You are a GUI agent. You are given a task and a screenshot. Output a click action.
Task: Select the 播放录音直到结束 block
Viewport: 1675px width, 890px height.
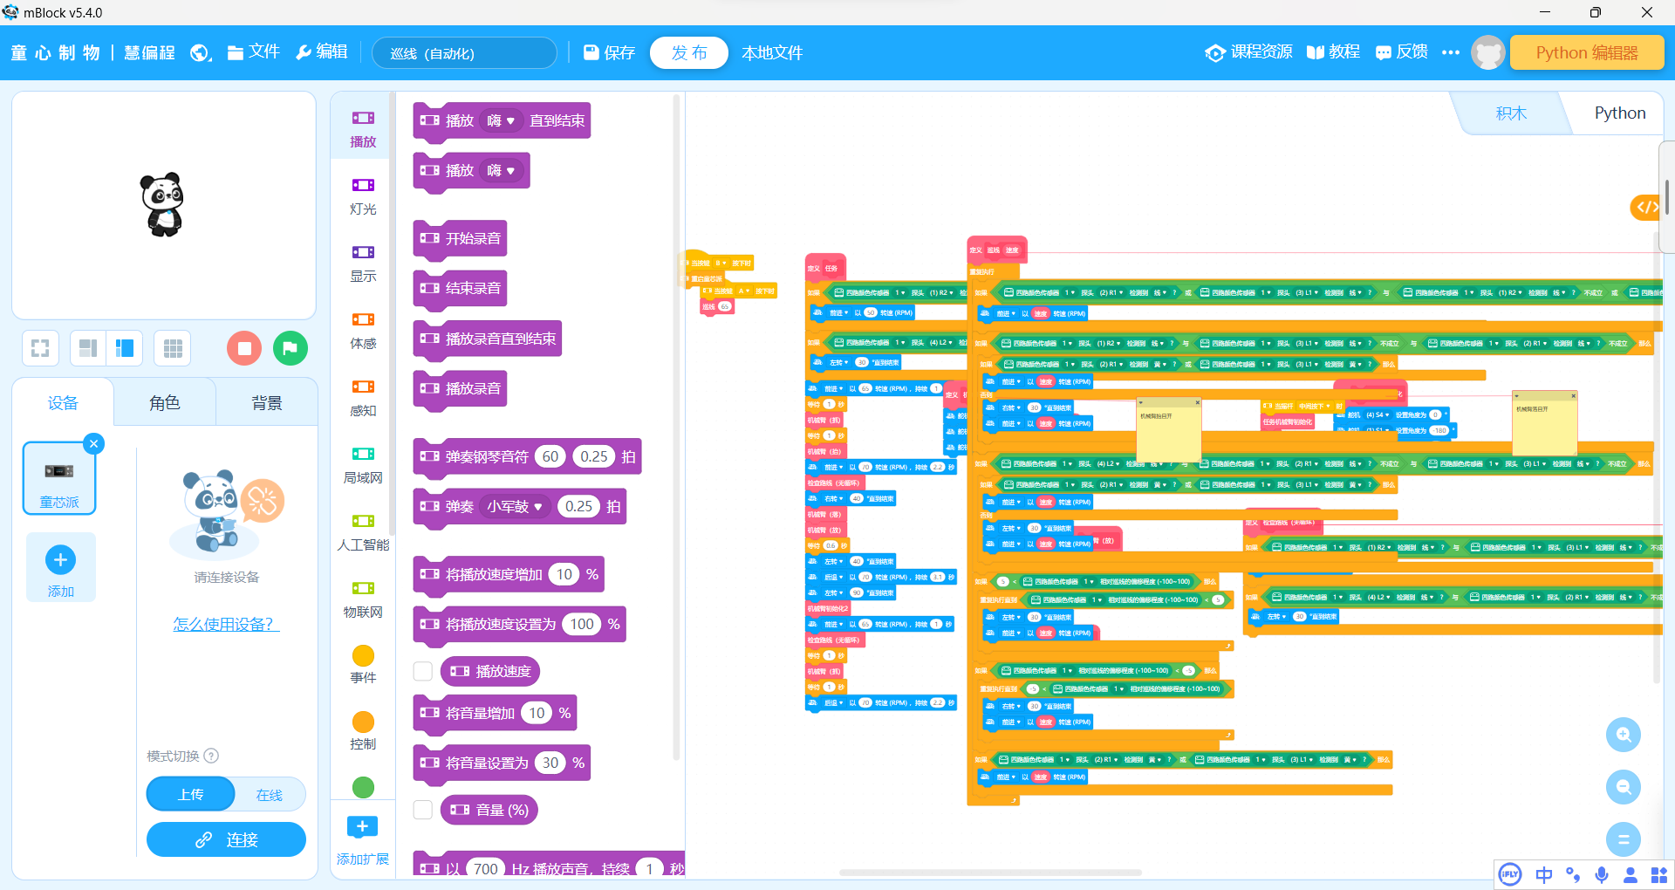pyautogui.click(x=488, y=339)
